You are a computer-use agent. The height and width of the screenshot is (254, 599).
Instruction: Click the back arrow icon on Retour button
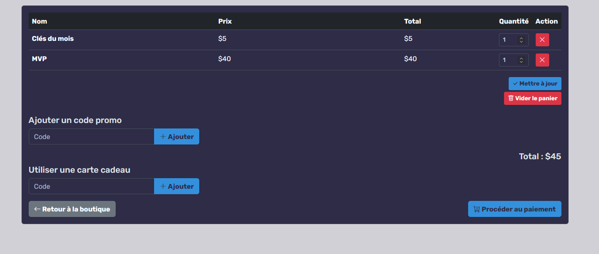click(37, 209)
